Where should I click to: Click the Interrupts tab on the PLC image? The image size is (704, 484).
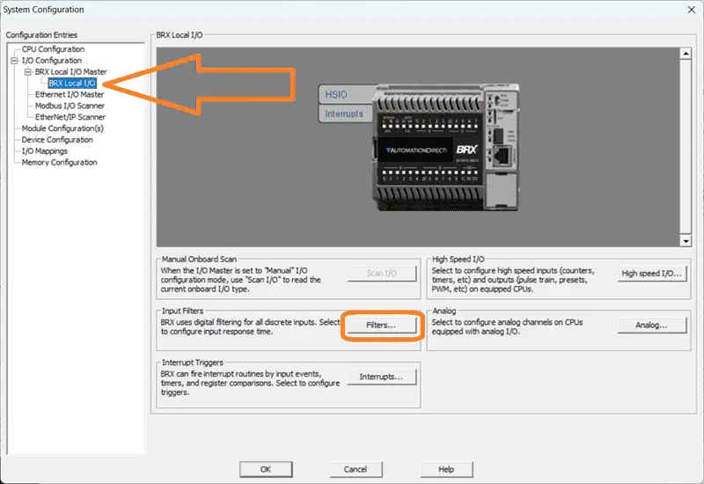pos(344,114)
